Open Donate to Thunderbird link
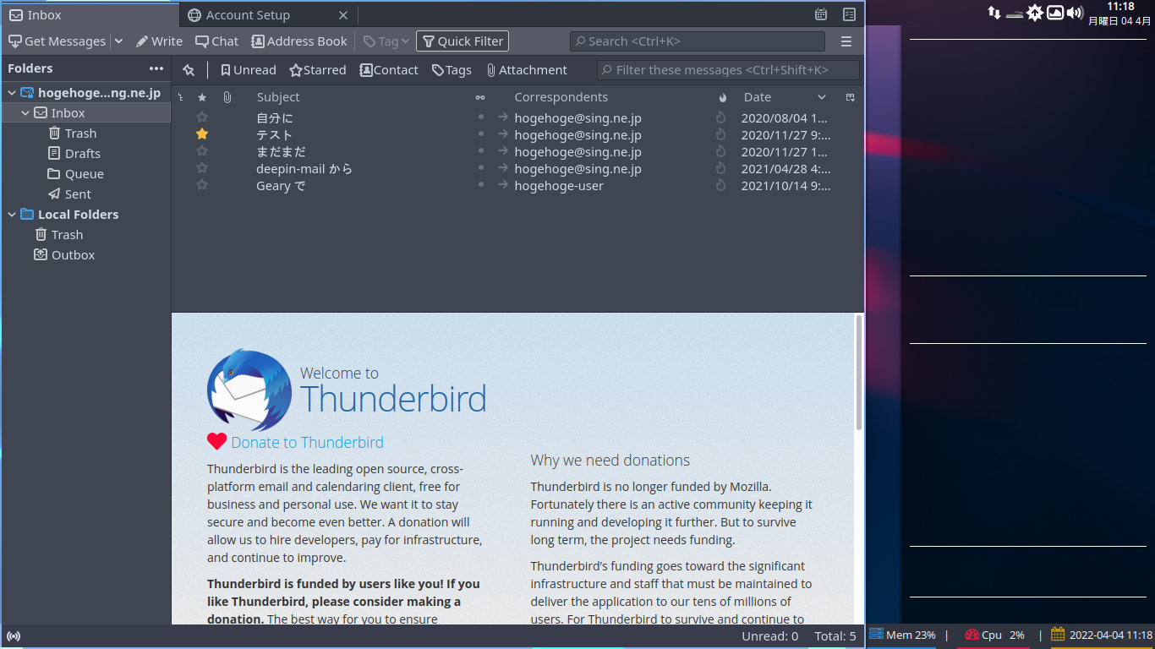The height and width of the screenshot is (649, 1155). coord(307,442)
